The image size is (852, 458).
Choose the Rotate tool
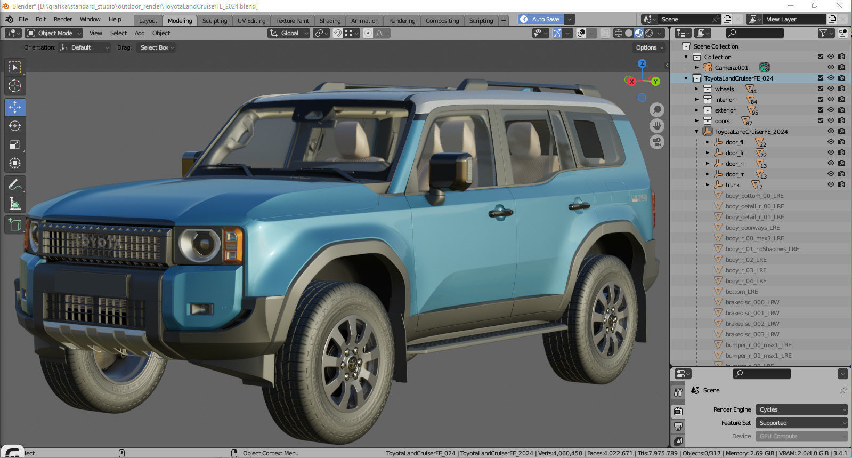click(x=15, y=126)
